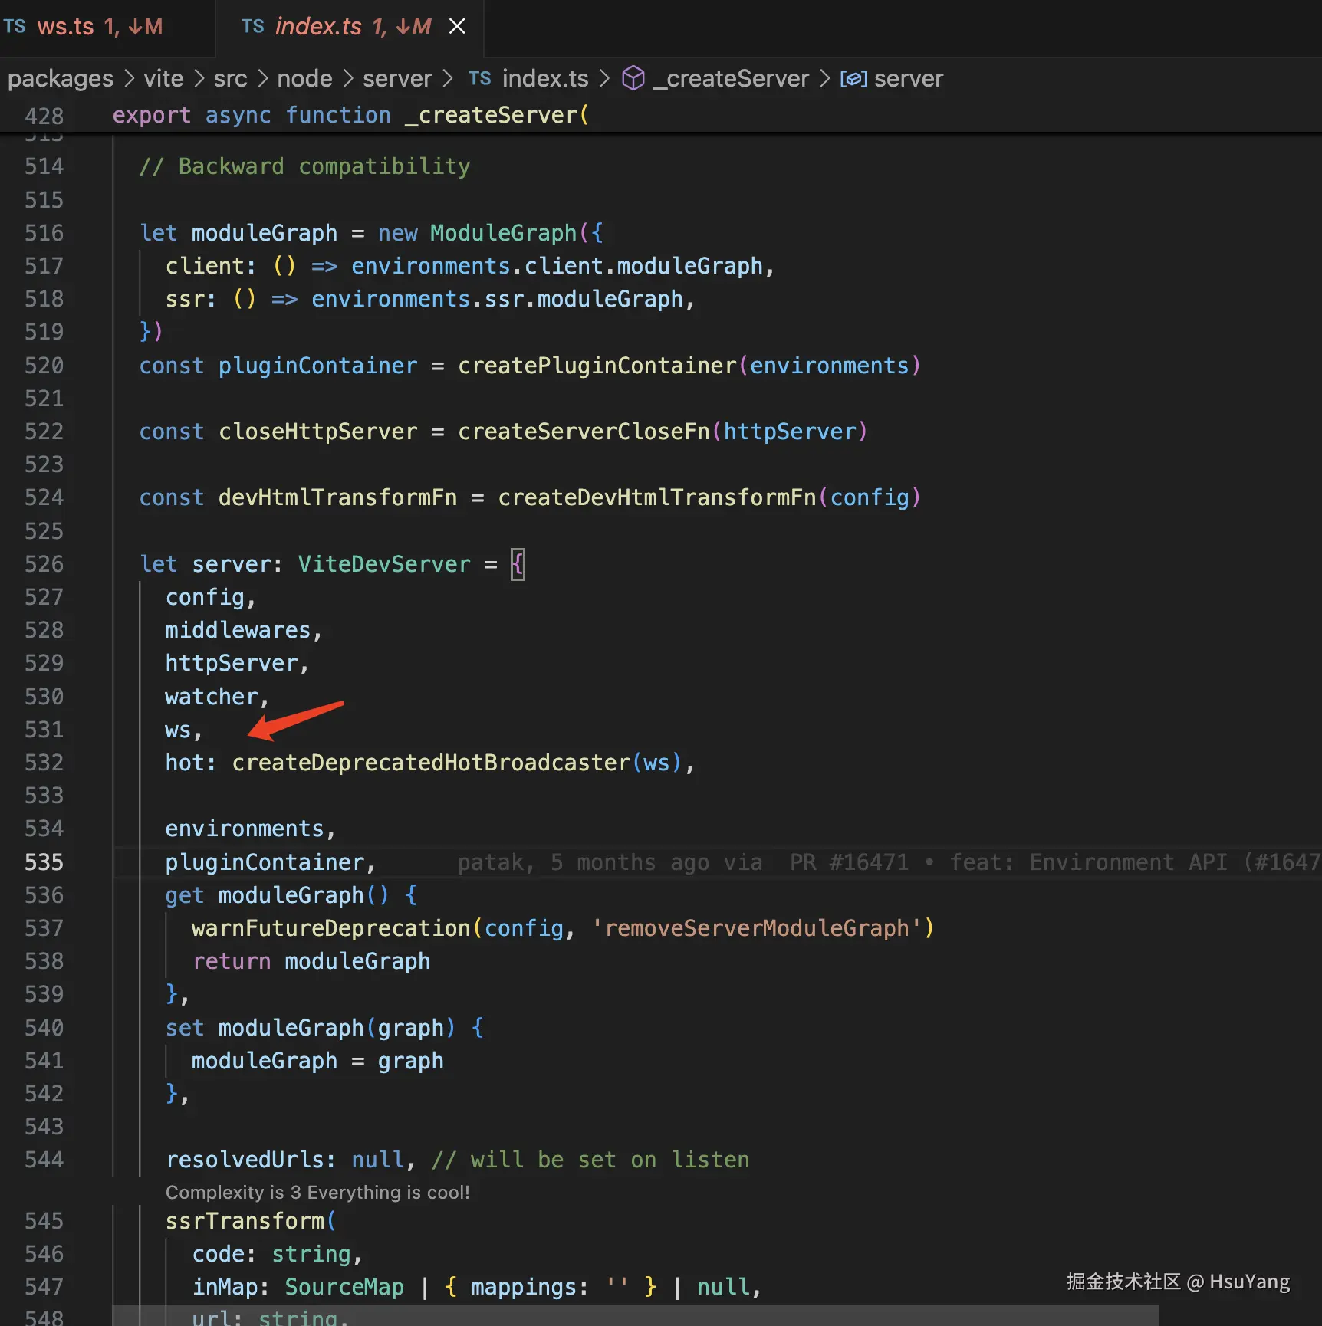This screenshot has width=1322, height=1326.
Task: Click the opening brace after ViteDevServer =
Action: 518,564
